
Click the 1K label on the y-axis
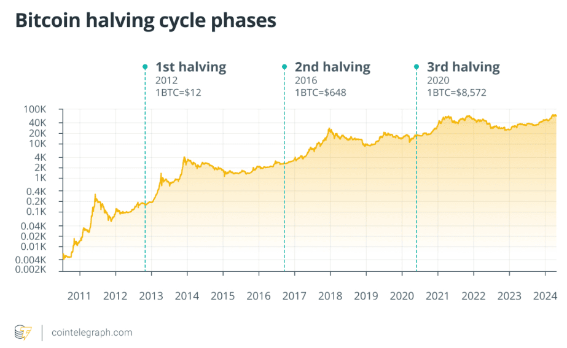(41, 178)
